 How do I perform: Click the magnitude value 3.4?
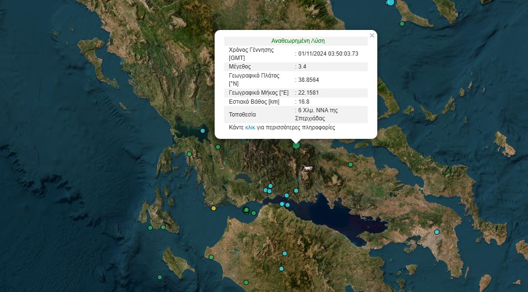click(x=302, y=67)
